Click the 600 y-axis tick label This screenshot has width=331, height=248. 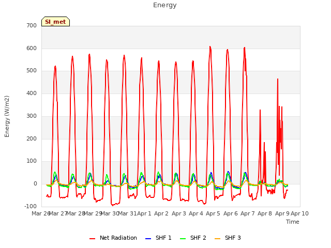(x=32, y=48)
